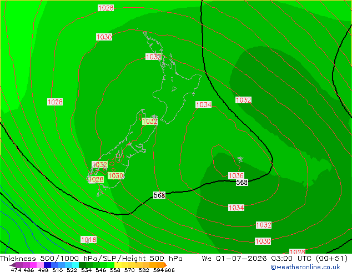Image resolution: width=352 pixels, height=272 pixels.
Task: Click the 568 height label below 1036
Action: 242,183
